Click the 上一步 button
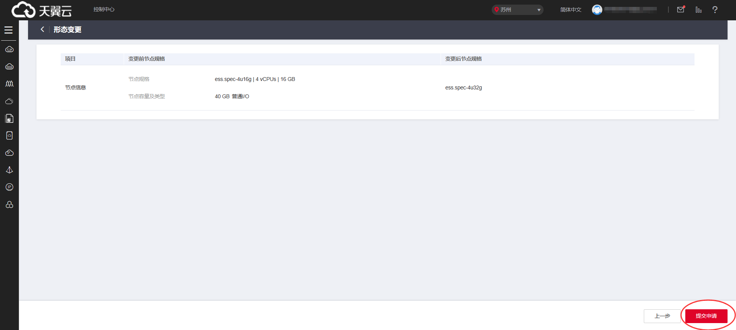736x330 pixels. [x=662, y=316]
